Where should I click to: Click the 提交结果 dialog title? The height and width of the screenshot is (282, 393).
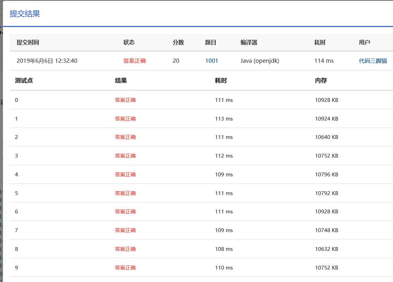(x=25, y=14)
